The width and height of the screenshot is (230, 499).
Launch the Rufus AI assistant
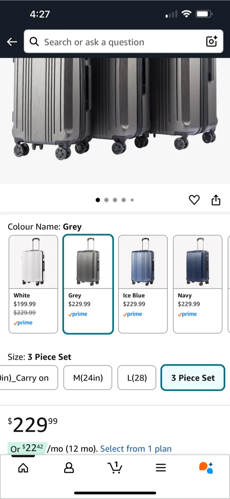(x=206, y=467)
